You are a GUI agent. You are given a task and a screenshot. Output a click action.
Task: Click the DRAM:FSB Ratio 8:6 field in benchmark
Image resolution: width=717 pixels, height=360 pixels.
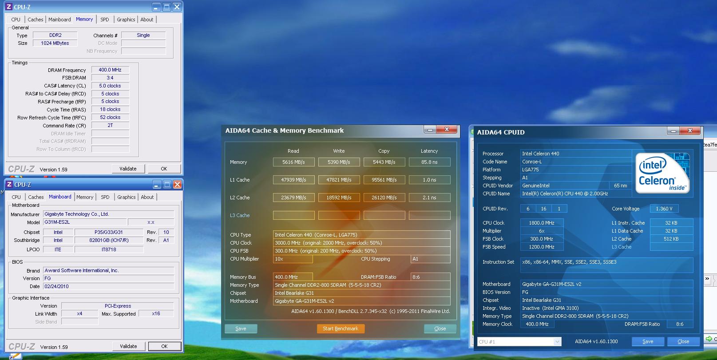[x=430, y=277]
